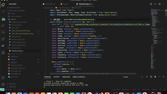Image resolution: width=167 pixels, height=94 pixels.
Task: Collapse the components folder
Action: click(x=16, y=48)
